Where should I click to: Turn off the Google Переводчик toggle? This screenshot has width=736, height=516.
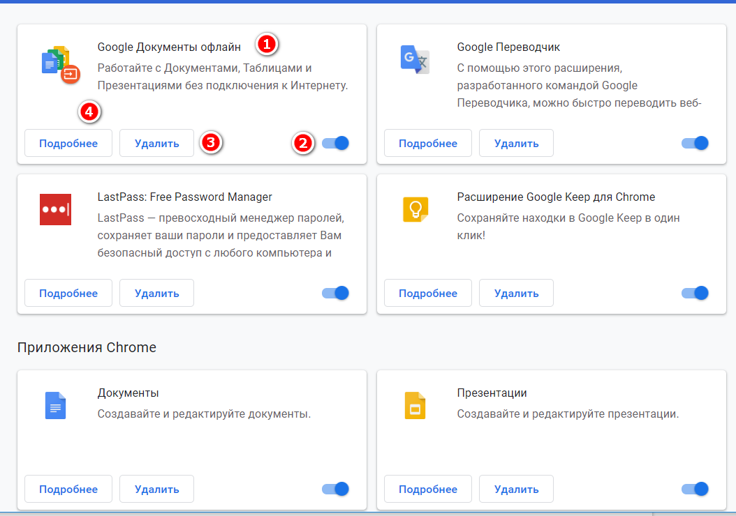click(695, 143)
